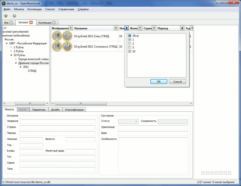Screen dimensions: 241x186
Task: Switch to the Дизайн tab
Action: pos(55,109)
